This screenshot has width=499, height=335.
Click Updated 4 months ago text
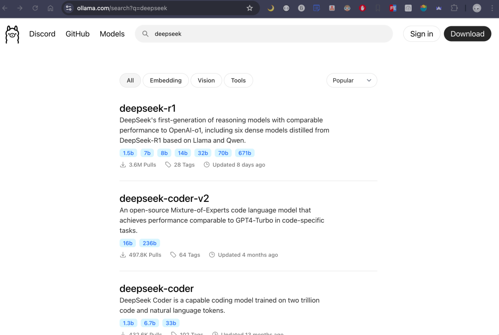(248, 255)
